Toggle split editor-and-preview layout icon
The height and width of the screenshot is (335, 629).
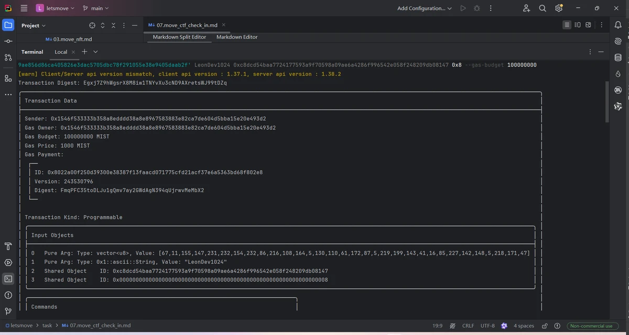[578, 25]
